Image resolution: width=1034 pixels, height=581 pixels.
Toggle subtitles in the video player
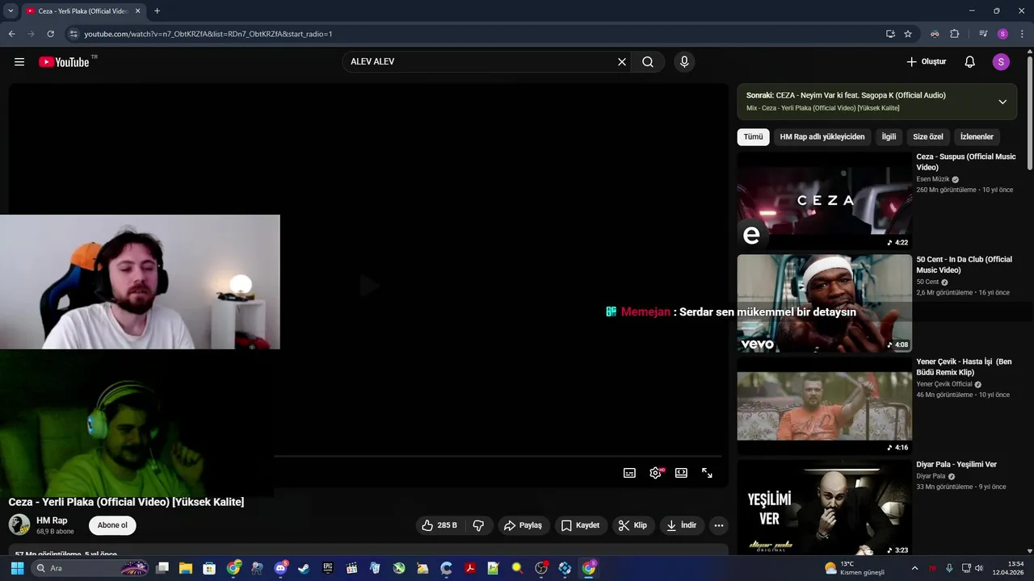point(629,473)
